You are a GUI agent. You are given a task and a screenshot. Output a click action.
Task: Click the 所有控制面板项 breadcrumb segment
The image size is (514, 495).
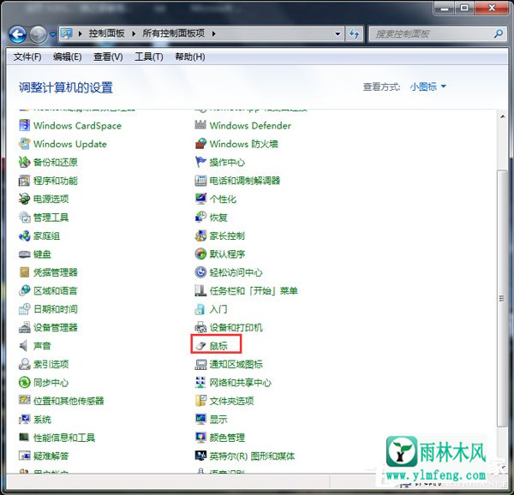click(x=173, y=33)
